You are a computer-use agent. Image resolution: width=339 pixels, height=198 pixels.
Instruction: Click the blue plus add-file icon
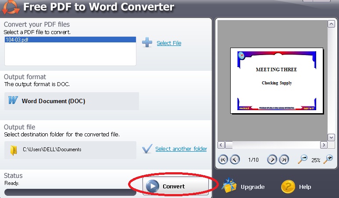tap(147, 42)
